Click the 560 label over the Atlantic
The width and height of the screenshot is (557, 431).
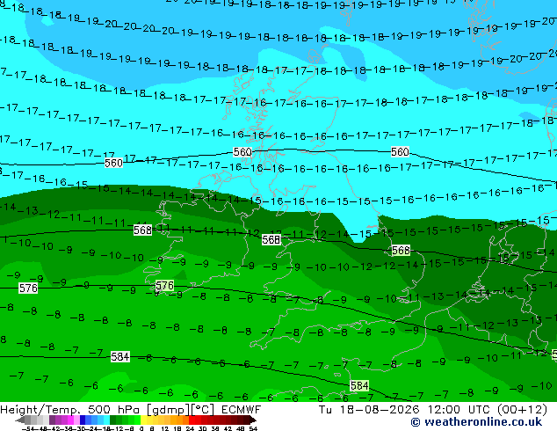tap(113, 164)
